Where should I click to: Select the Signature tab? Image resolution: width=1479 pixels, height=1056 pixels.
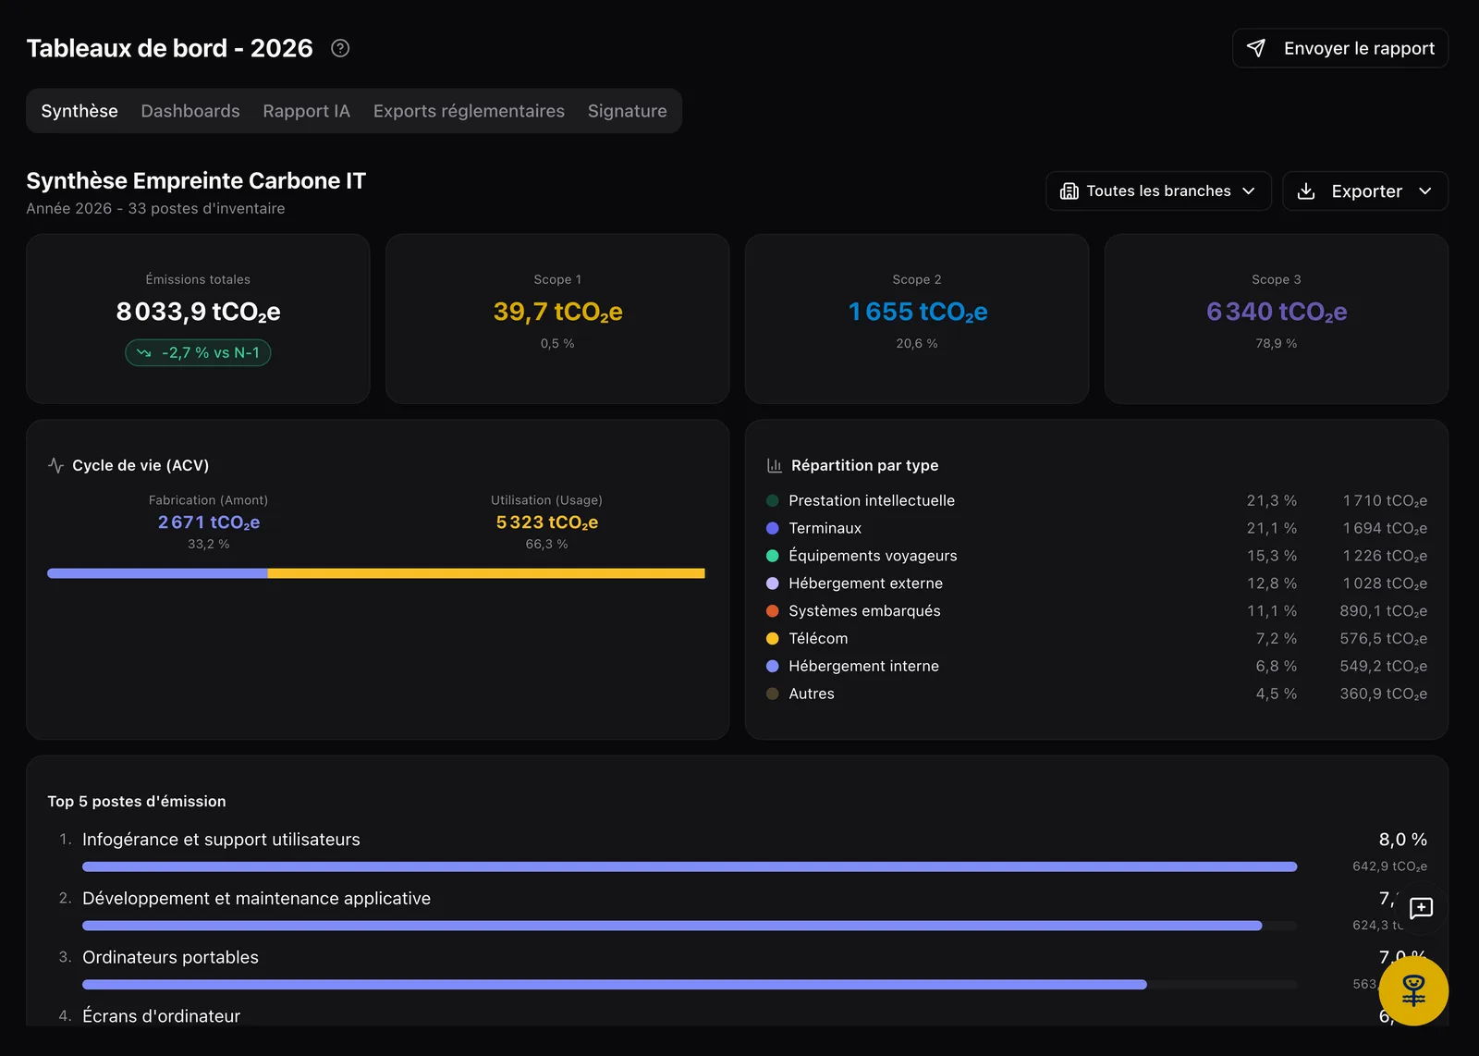[x=627, y=111]
